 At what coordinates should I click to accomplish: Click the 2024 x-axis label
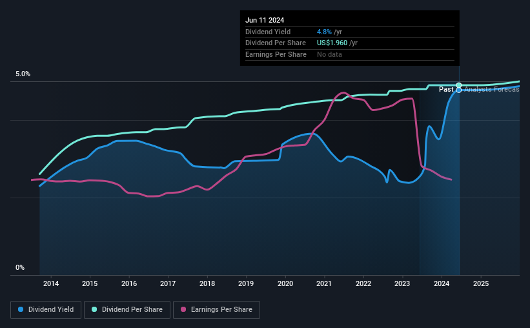(x=442, y=283)
